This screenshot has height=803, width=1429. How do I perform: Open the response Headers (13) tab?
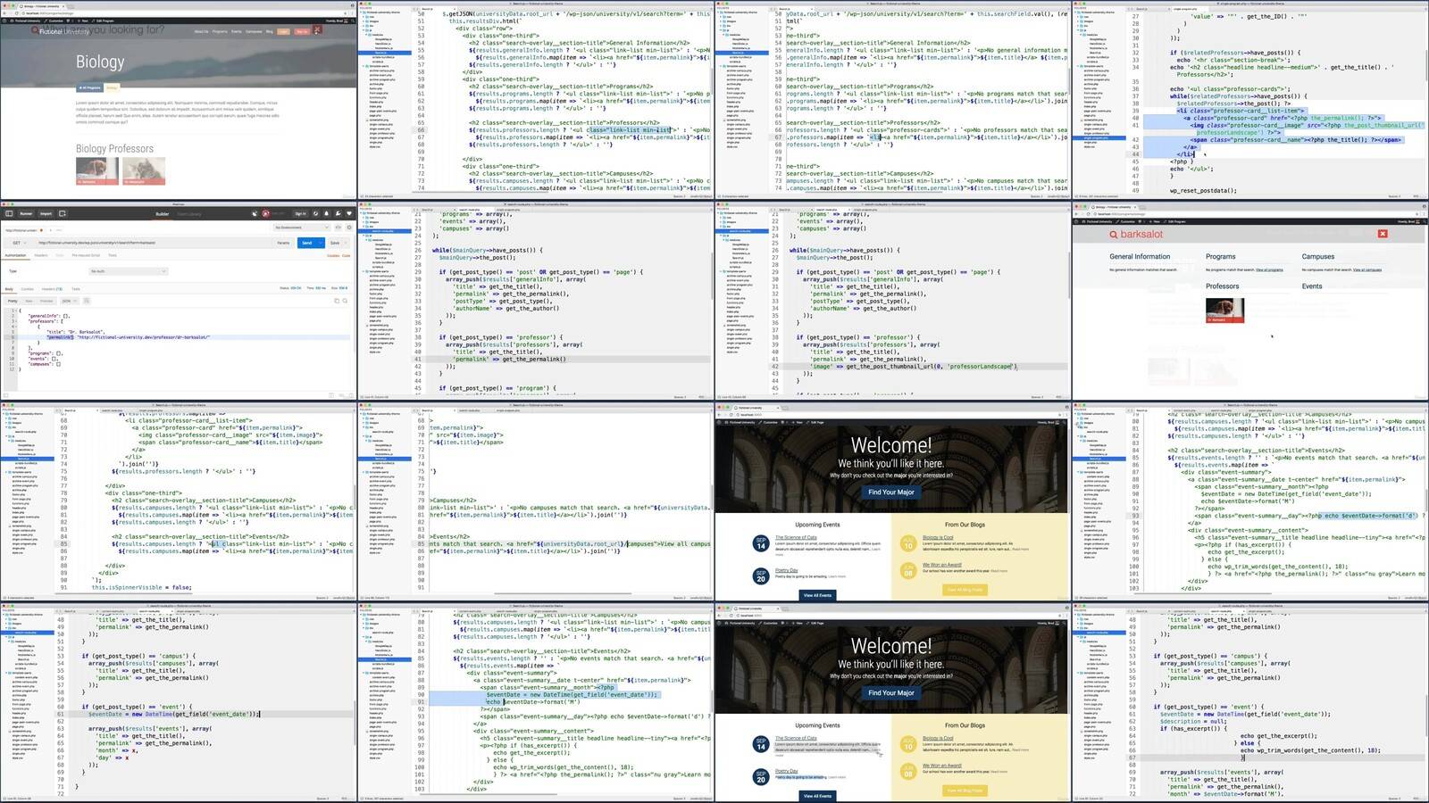[x=53, y=289]
